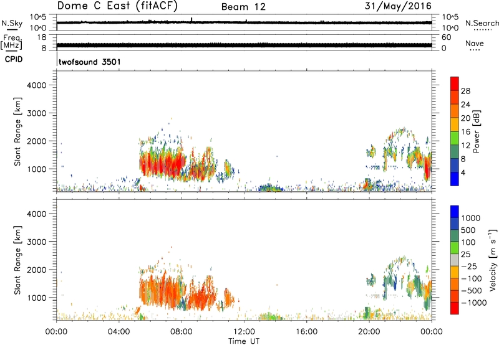Click the 'Nave' legend label

tap(475, 43)
